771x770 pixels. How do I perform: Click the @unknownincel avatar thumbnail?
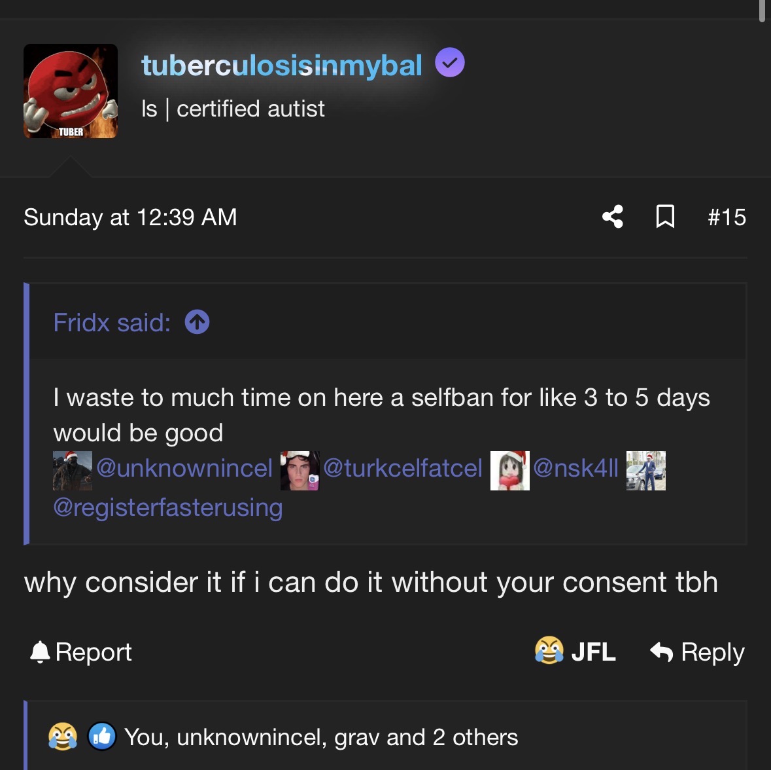[x=73, y=470]
